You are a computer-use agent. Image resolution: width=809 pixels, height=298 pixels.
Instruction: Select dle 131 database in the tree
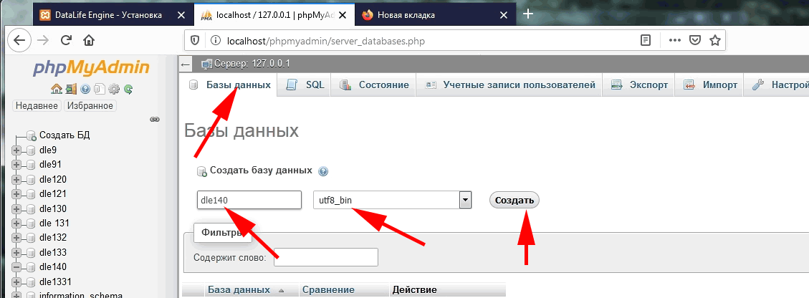click(54, 223)
